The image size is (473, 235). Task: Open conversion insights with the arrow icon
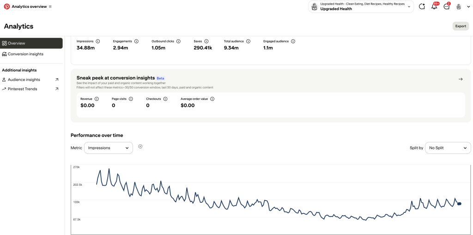point(461,79)
